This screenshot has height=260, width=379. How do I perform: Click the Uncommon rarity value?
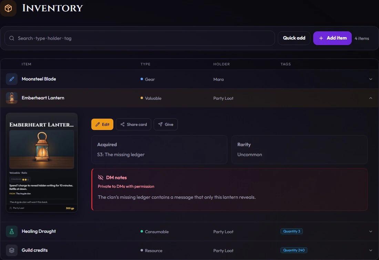pyautogui.click(x=249, y=155)
